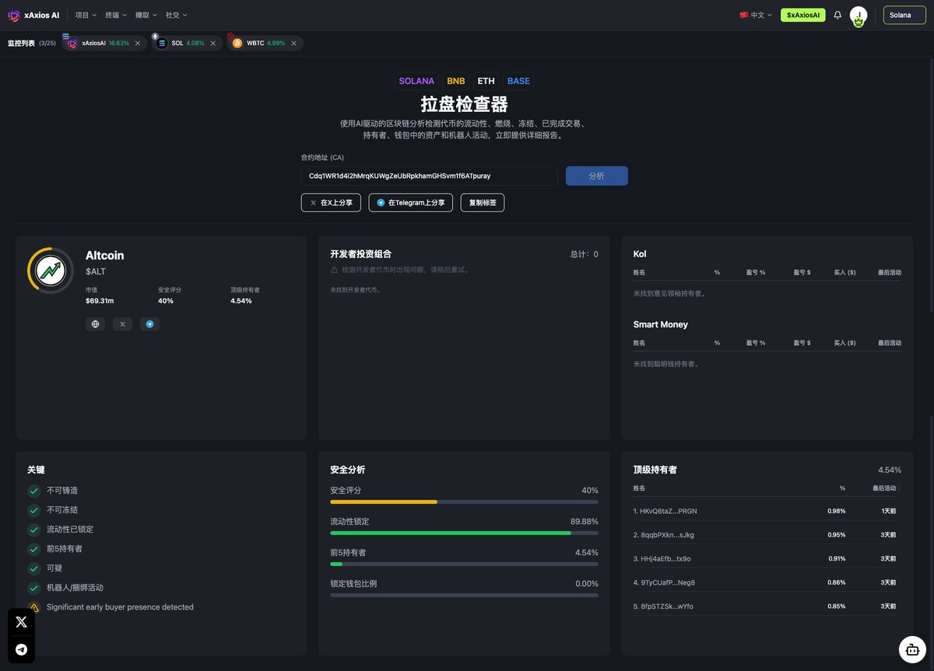Click the Kol table 盈亏 $ column header
This screenshot has height=671, width=934.
click(802, 273)
